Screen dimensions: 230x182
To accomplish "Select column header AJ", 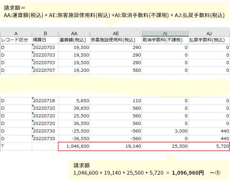I will [x=209, y=33].
